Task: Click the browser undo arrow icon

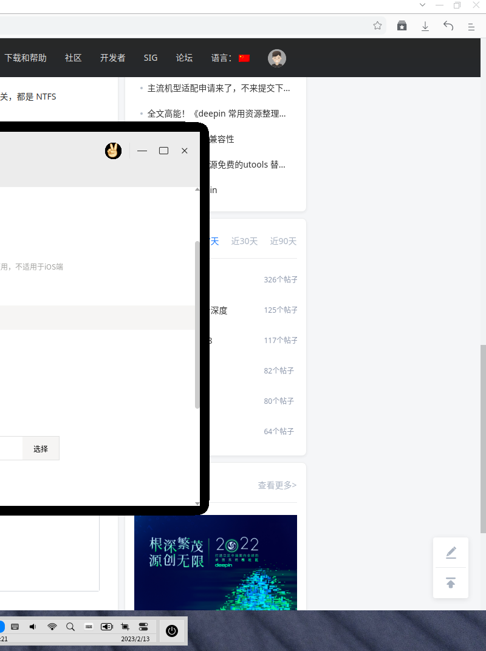Action: coord(448,26)
